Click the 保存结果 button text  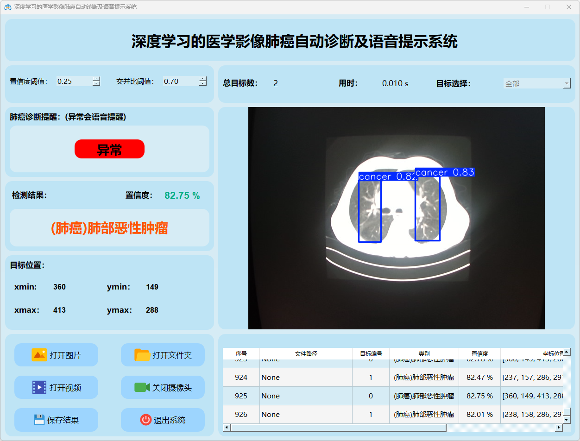click(63, 420)
